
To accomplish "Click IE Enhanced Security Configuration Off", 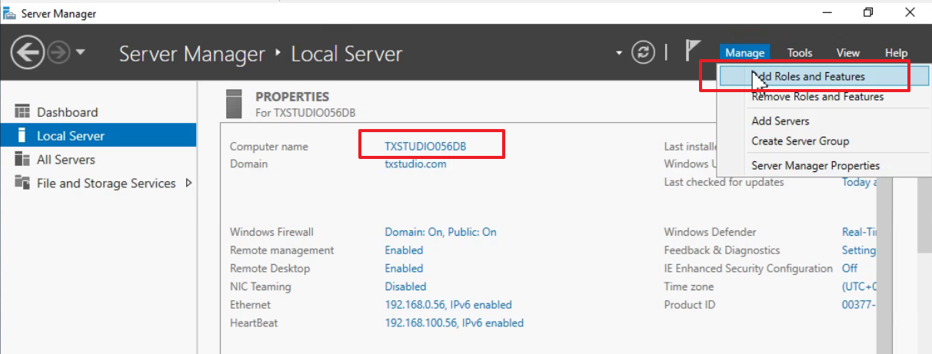I will 850,269.
